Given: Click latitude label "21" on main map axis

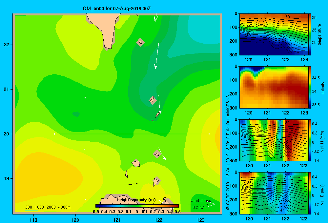Looking at the screenshot, I should [x=7, y=89].
